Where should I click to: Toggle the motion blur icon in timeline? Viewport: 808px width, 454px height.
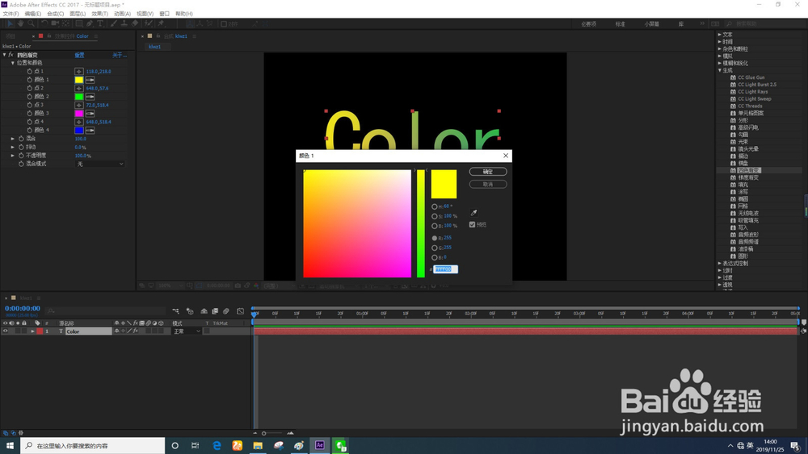225,311
